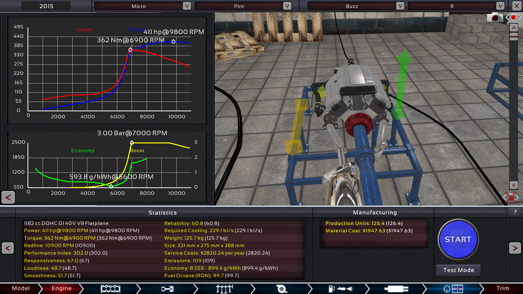The width and height of the screenshot is (523, 294).
Task: Click the peak power marker on the graph
Action: pyautogui.click(x=173, y=42)
